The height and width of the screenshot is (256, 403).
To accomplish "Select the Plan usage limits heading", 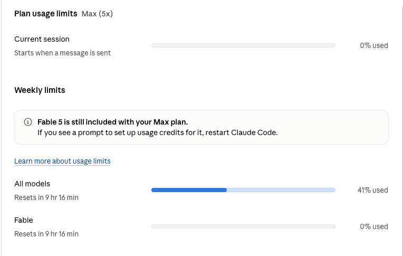I will coord(46,14).
